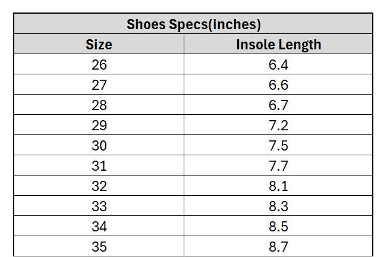This screenshot has height=257, width=390.
Task: Select the insole length 7.5 cell
Action: (278, 145)
